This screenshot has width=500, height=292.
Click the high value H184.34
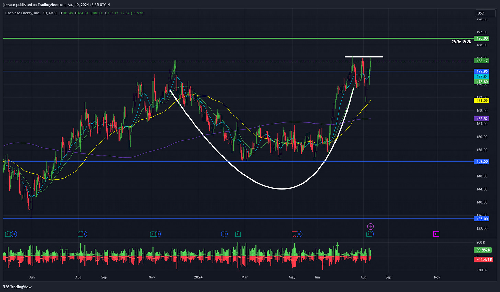click(x=82, y=13)
